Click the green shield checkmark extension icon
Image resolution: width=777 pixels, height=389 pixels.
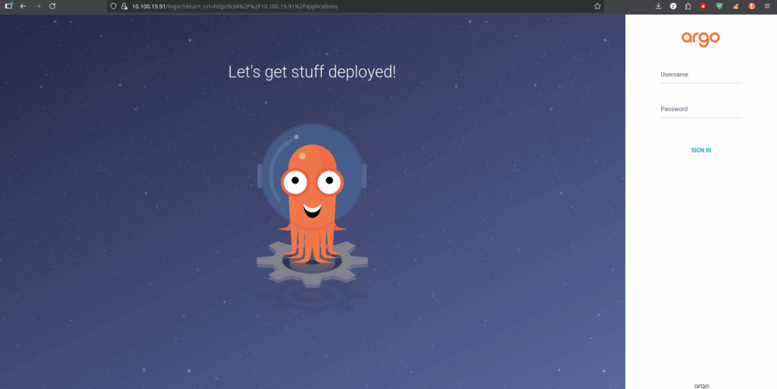pos(719,6)
